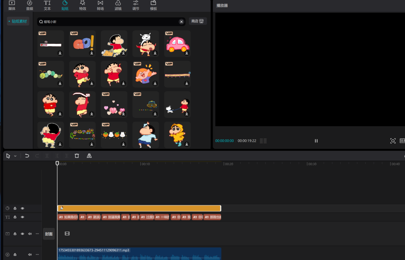Select the 如果隐忍 subtitle clip

click(68, 217)
